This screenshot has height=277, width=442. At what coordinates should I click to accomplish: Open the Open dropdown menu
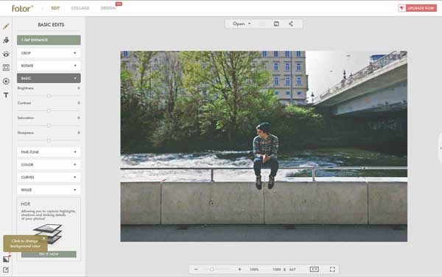(x=242, y=24)
